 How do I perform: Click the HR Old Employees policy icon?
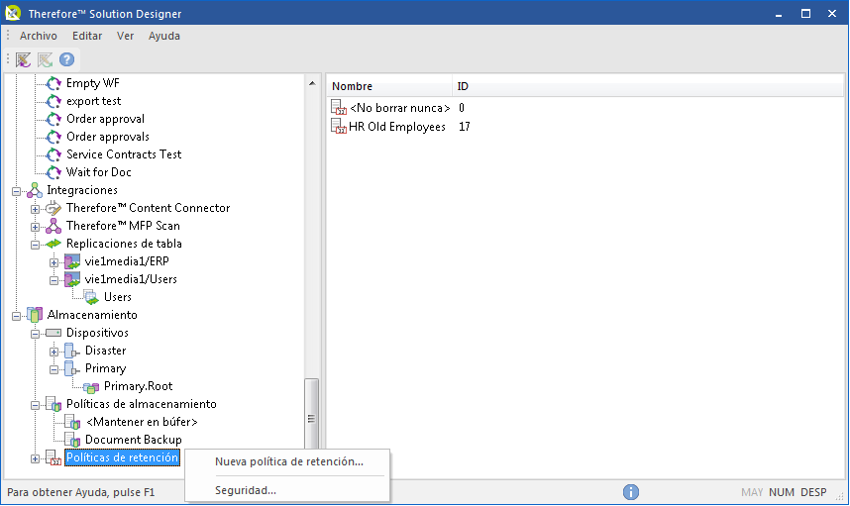(338, 127)
